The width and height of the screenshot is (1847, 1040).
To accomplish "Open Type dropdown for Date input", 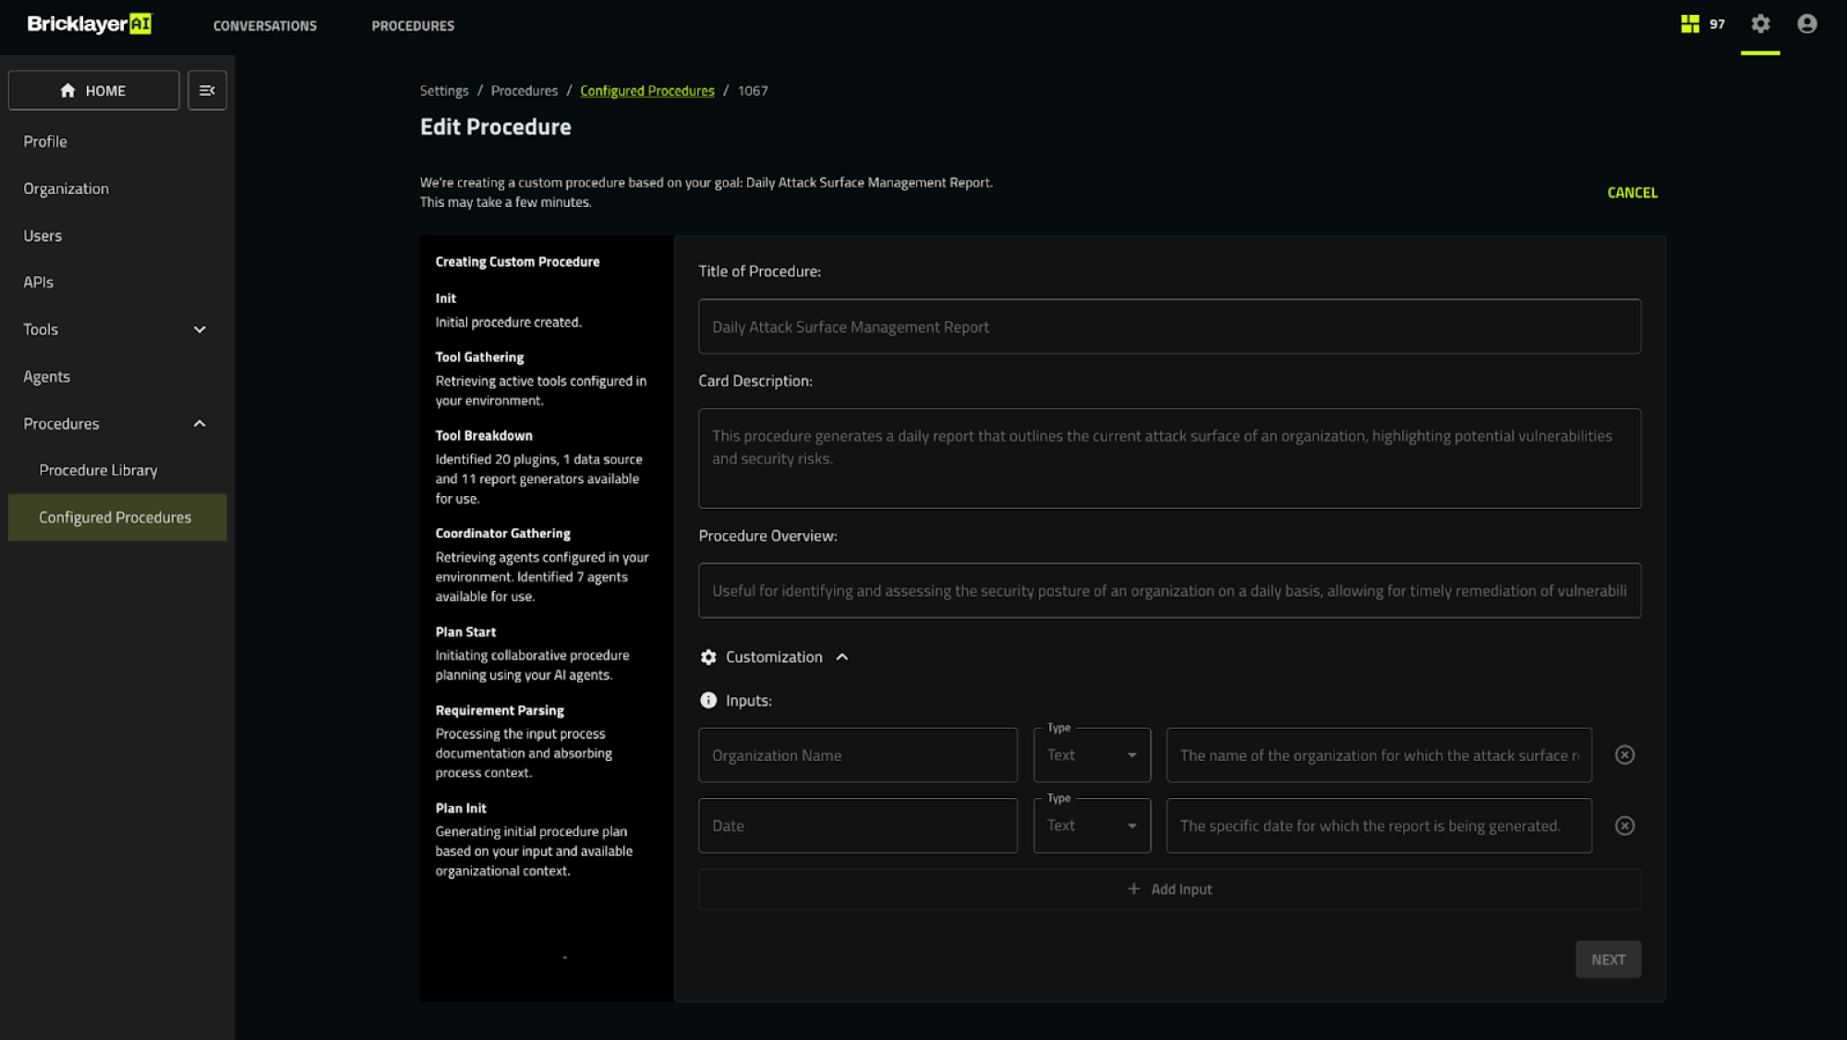I will 1092,826.
